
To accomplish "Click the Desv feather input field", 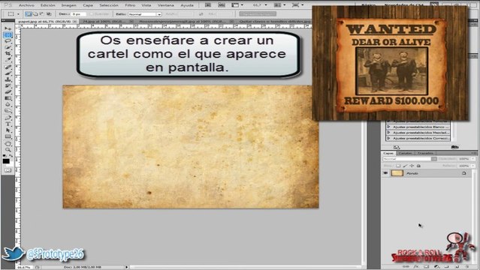I will pyautogui.click(x=78, y=14).
